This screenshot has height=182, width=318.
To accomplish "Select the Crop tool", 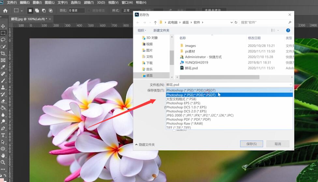I will [x=3, y=53].
